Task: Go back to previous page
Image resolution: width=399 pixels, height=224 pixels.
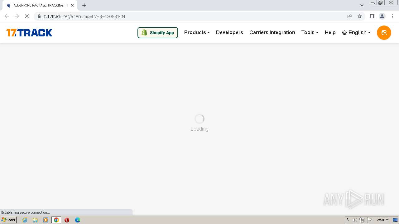Action: point(7,16)
